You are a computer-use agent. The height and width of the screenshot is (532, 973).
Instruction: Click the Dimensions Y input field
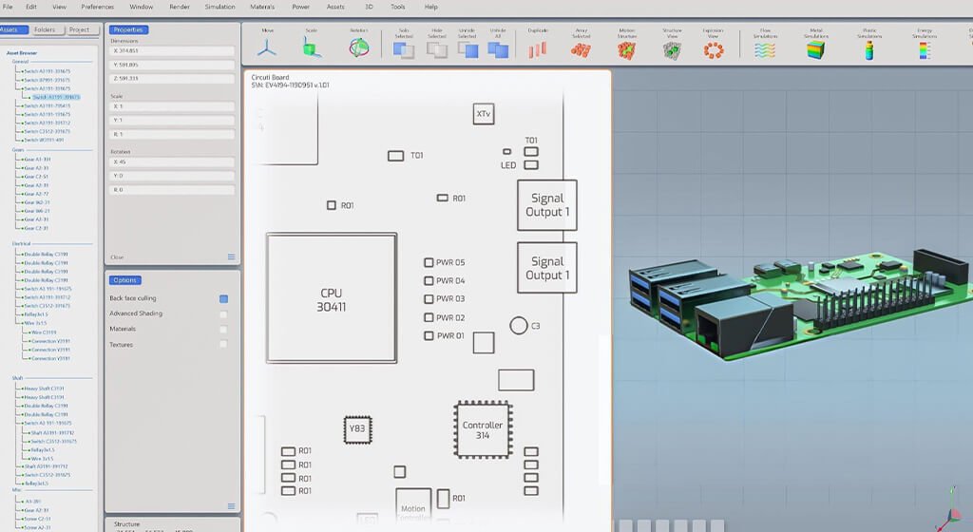tap(172, 65)
